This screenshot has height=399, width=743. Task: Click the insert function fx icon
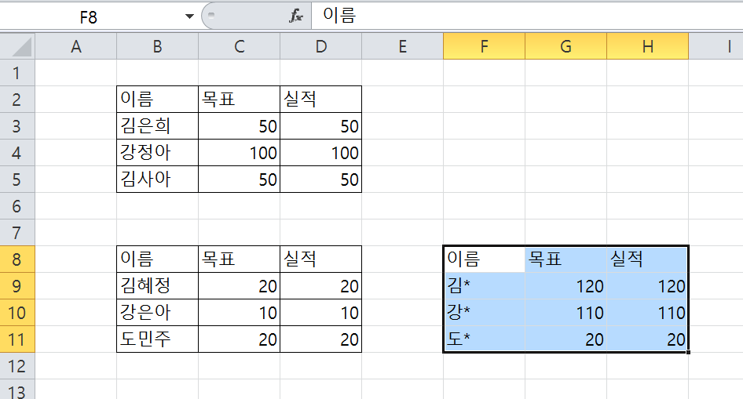click(296, 16)
